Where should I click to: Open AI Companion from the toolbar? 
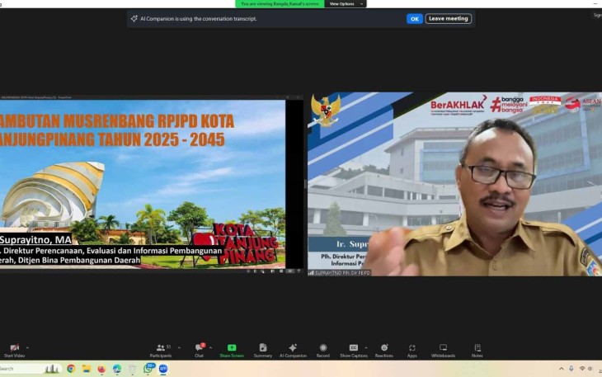(293, 351)
